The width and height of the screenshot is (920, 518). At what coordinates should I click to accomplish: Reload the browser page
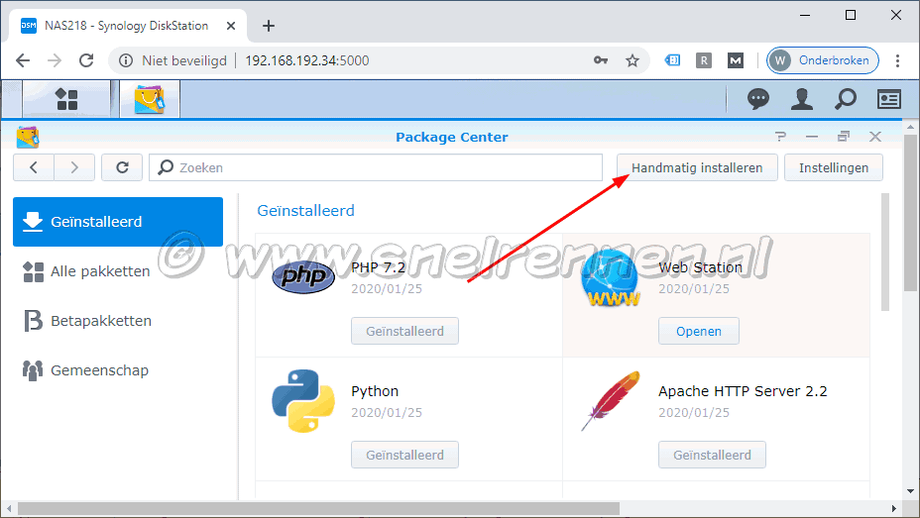pos(86,60)
